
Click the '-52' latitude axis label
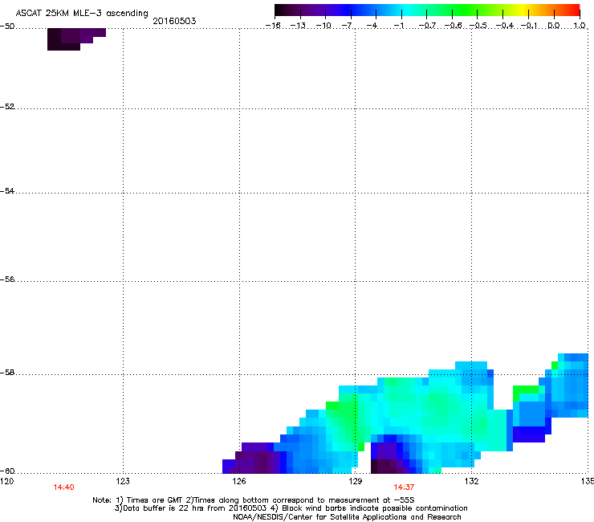[x=7, y=107]
